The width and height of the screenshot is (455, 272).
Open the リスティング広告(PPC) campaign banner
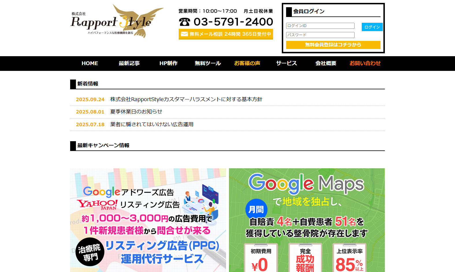pyautogui.click(x=148, y=220)
